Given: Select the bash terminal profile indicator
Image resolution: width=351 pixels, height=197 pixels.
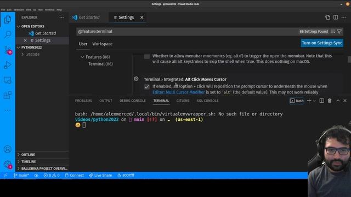Looking at the screenshot, I should click(297, 101).
